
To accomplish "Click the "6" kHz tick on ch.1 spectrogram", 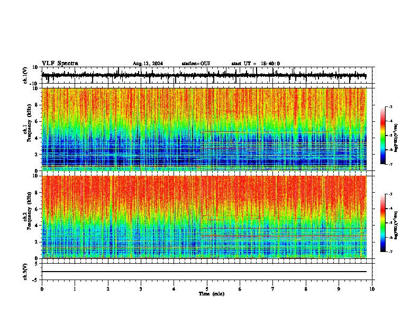I will 37,121.
